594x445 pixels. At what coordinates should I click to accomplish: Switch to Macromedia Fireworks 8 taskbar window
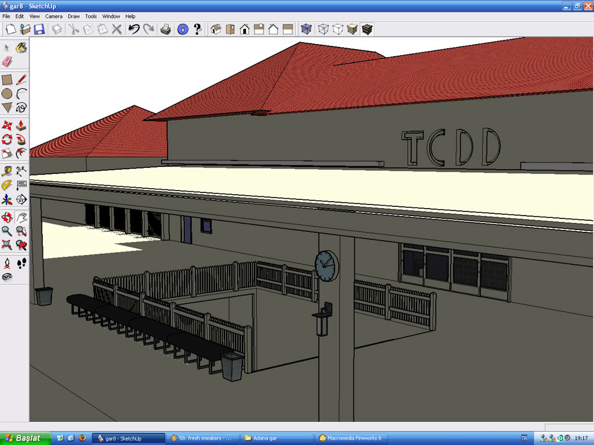(x=351, y=438)
